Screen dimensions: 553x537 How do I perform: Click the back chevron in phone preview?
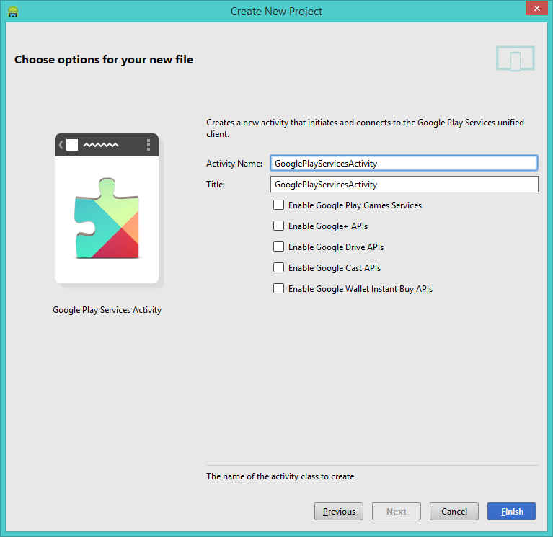(61, 145)
